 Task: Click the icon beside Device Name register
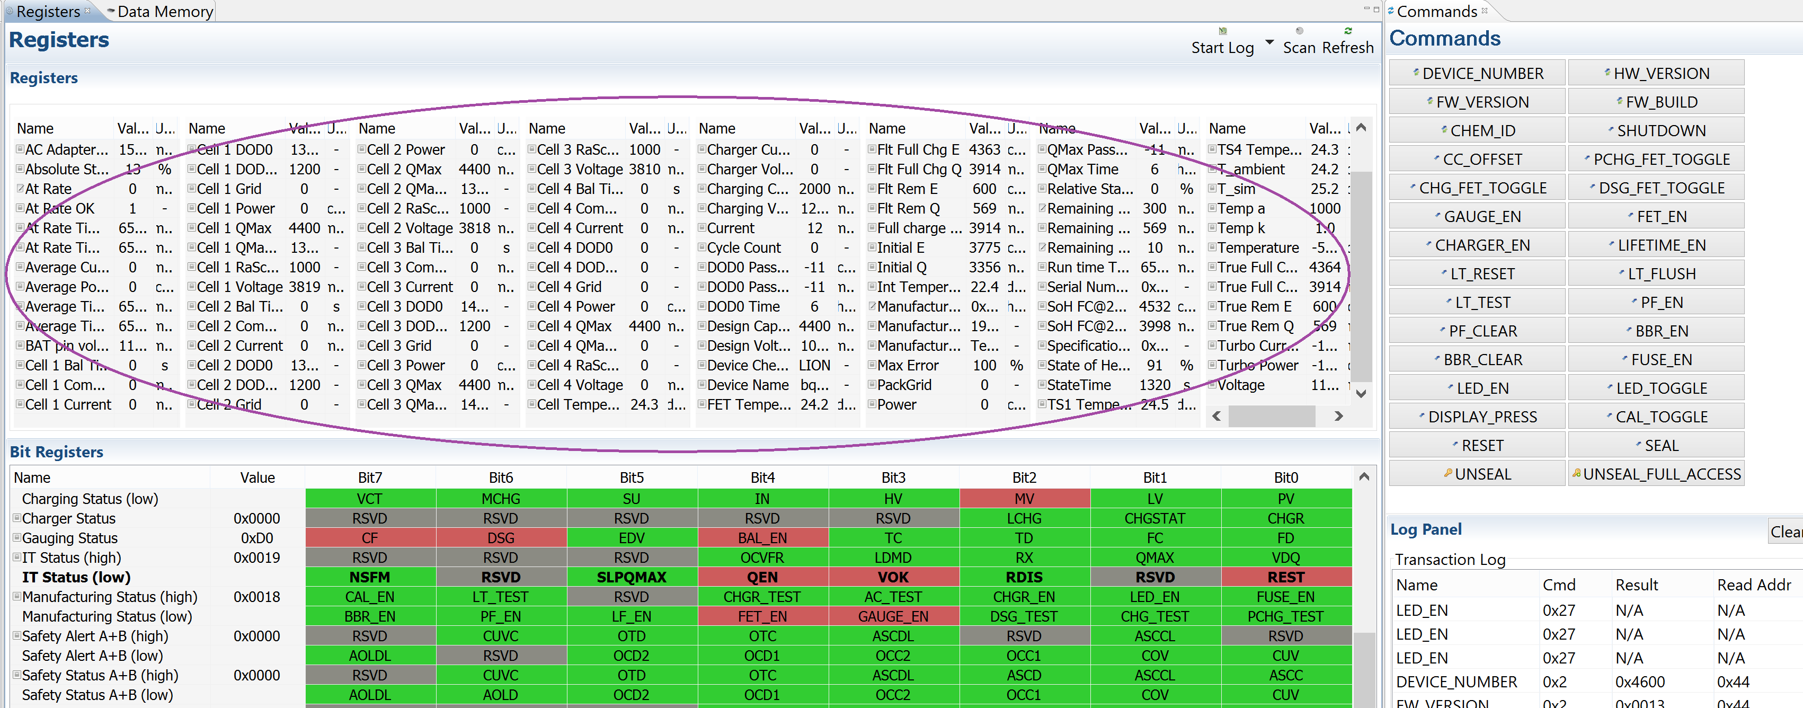702,384
